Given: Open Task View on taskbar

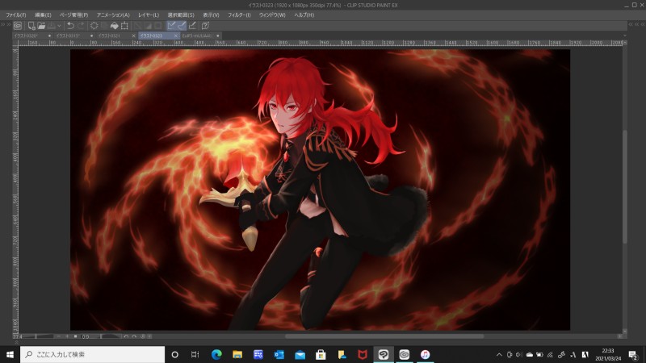Looking at the screenshot, I should [195, 354].
